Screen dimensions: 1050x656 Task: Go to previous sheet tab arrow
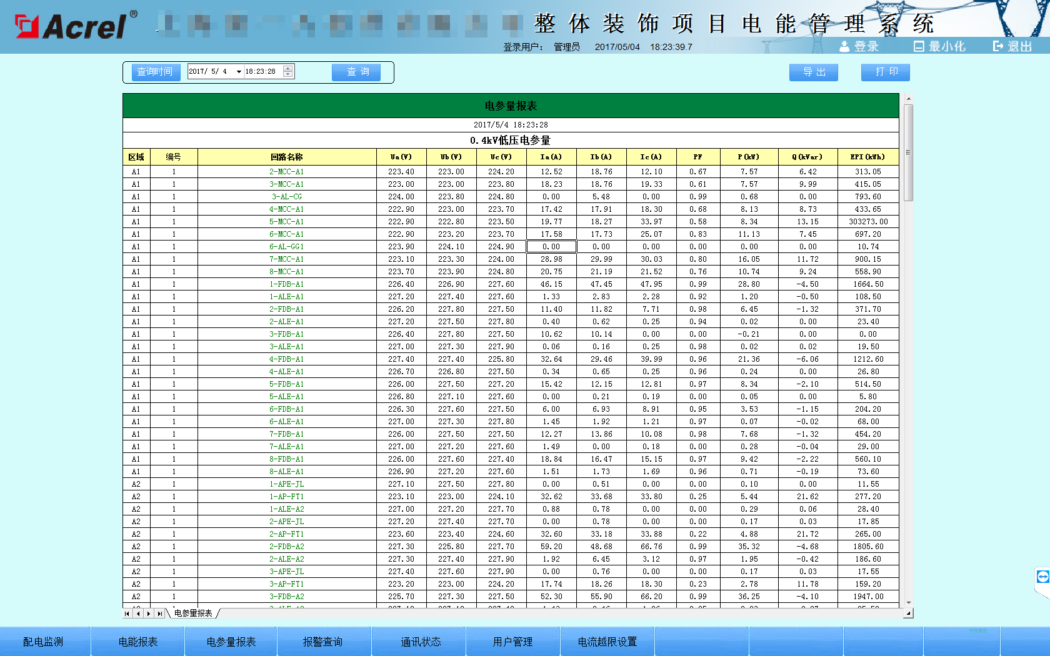(x=138, y=614)
